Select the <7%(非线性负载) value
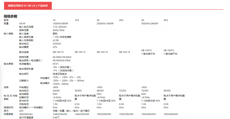 tap(63, 71)
